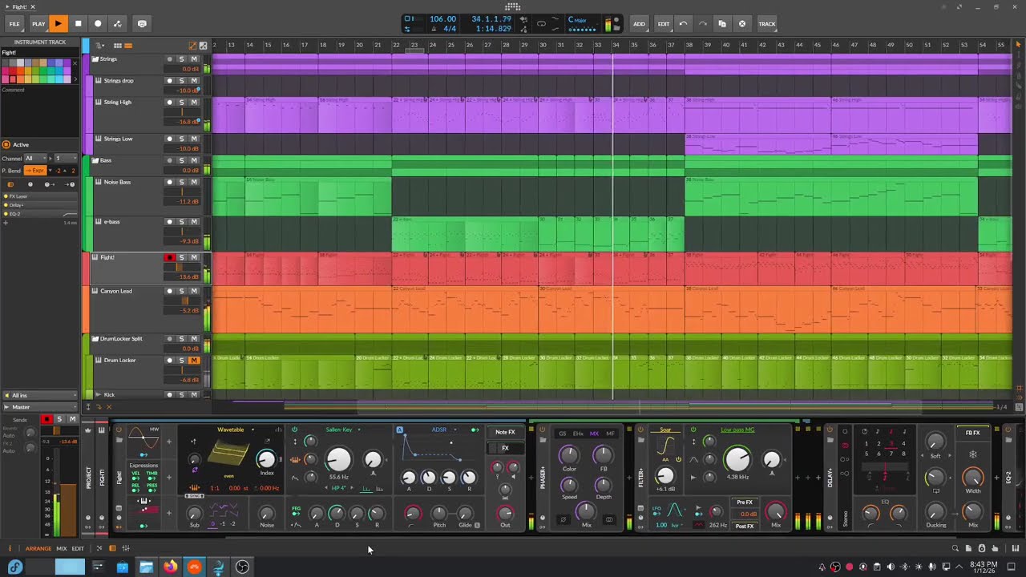
Task: Open the Pre FX chain in Filter+
Action: point(745,502)
